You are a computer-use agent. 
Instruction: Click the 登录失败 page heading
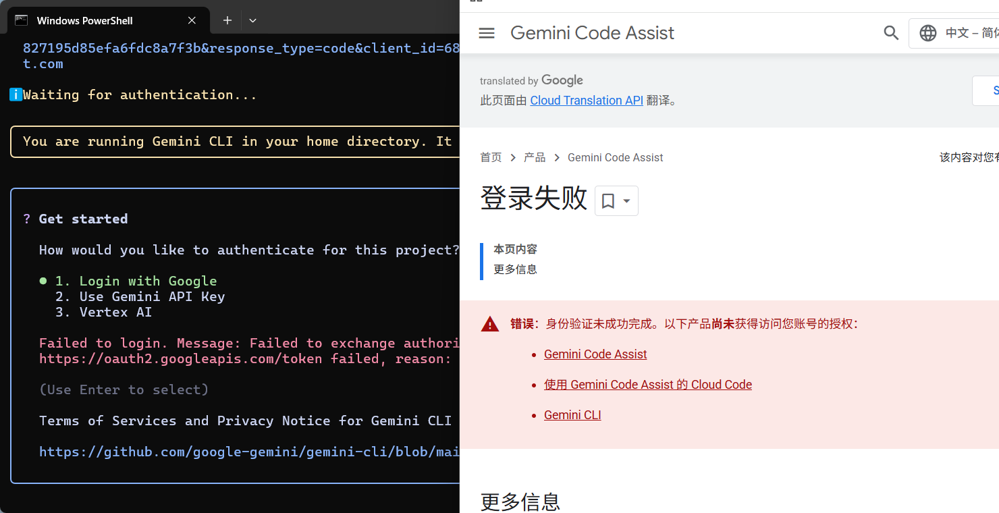534,198
